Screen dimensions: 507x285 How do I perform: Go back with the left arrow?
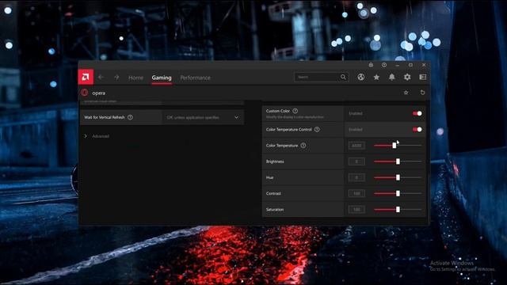(x=101, y=78)
